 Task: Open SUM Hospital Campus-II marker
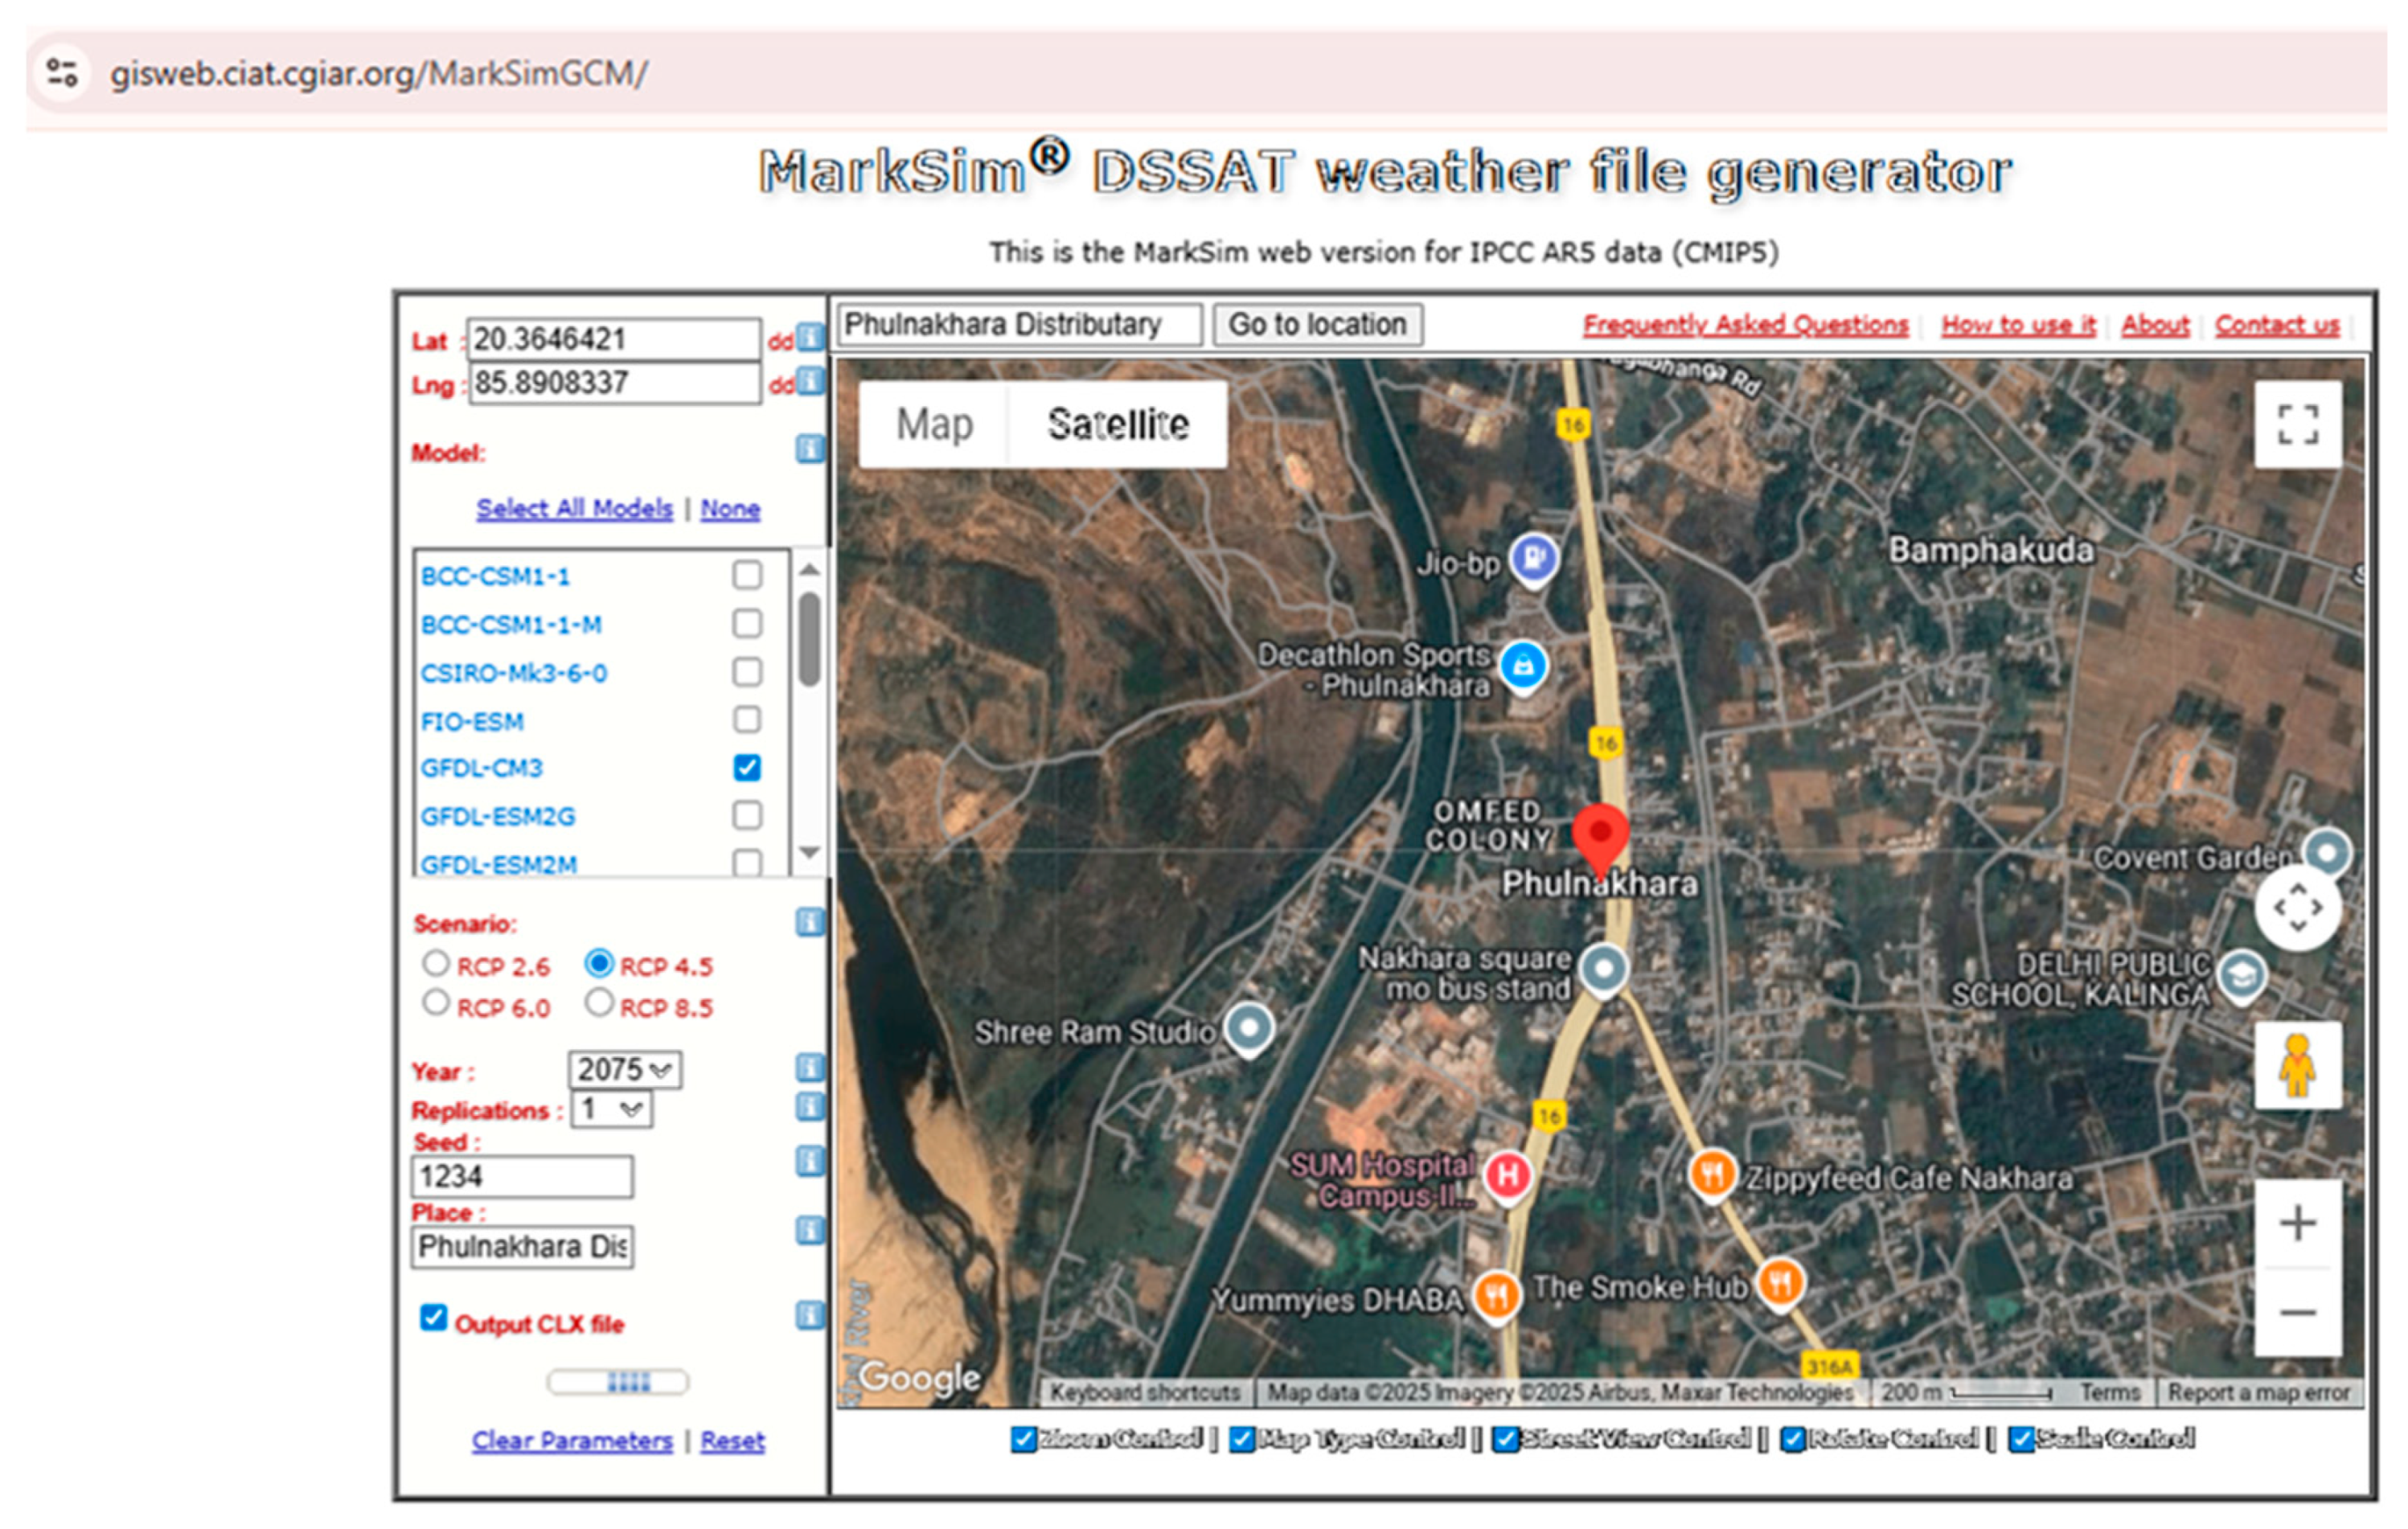[1508, 1176]
